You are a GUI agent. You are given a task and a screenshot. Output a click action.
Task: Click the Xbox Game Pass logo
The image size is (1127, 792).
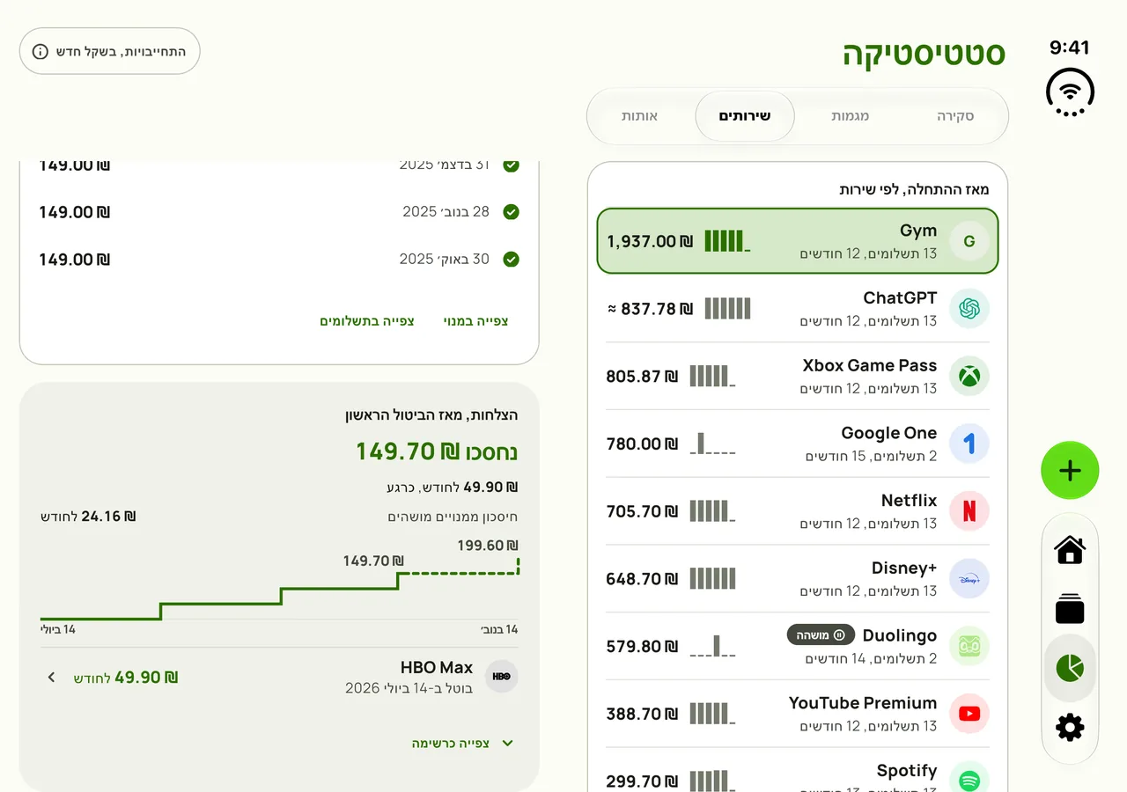969,377
